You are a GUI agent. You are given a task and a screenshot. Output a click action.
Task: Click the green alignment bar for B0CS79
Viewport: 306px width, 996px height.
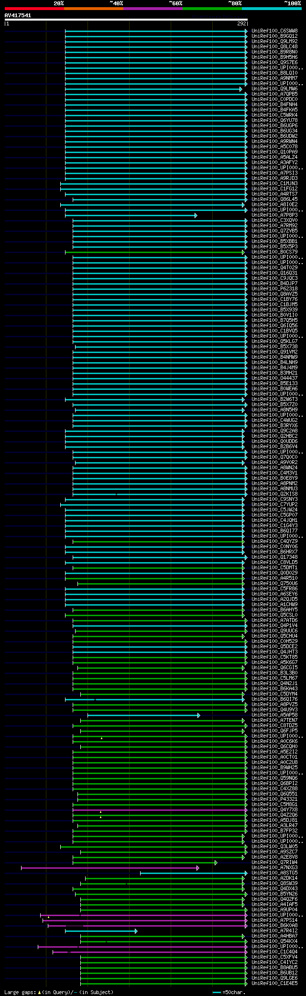(x=155, y=252)
